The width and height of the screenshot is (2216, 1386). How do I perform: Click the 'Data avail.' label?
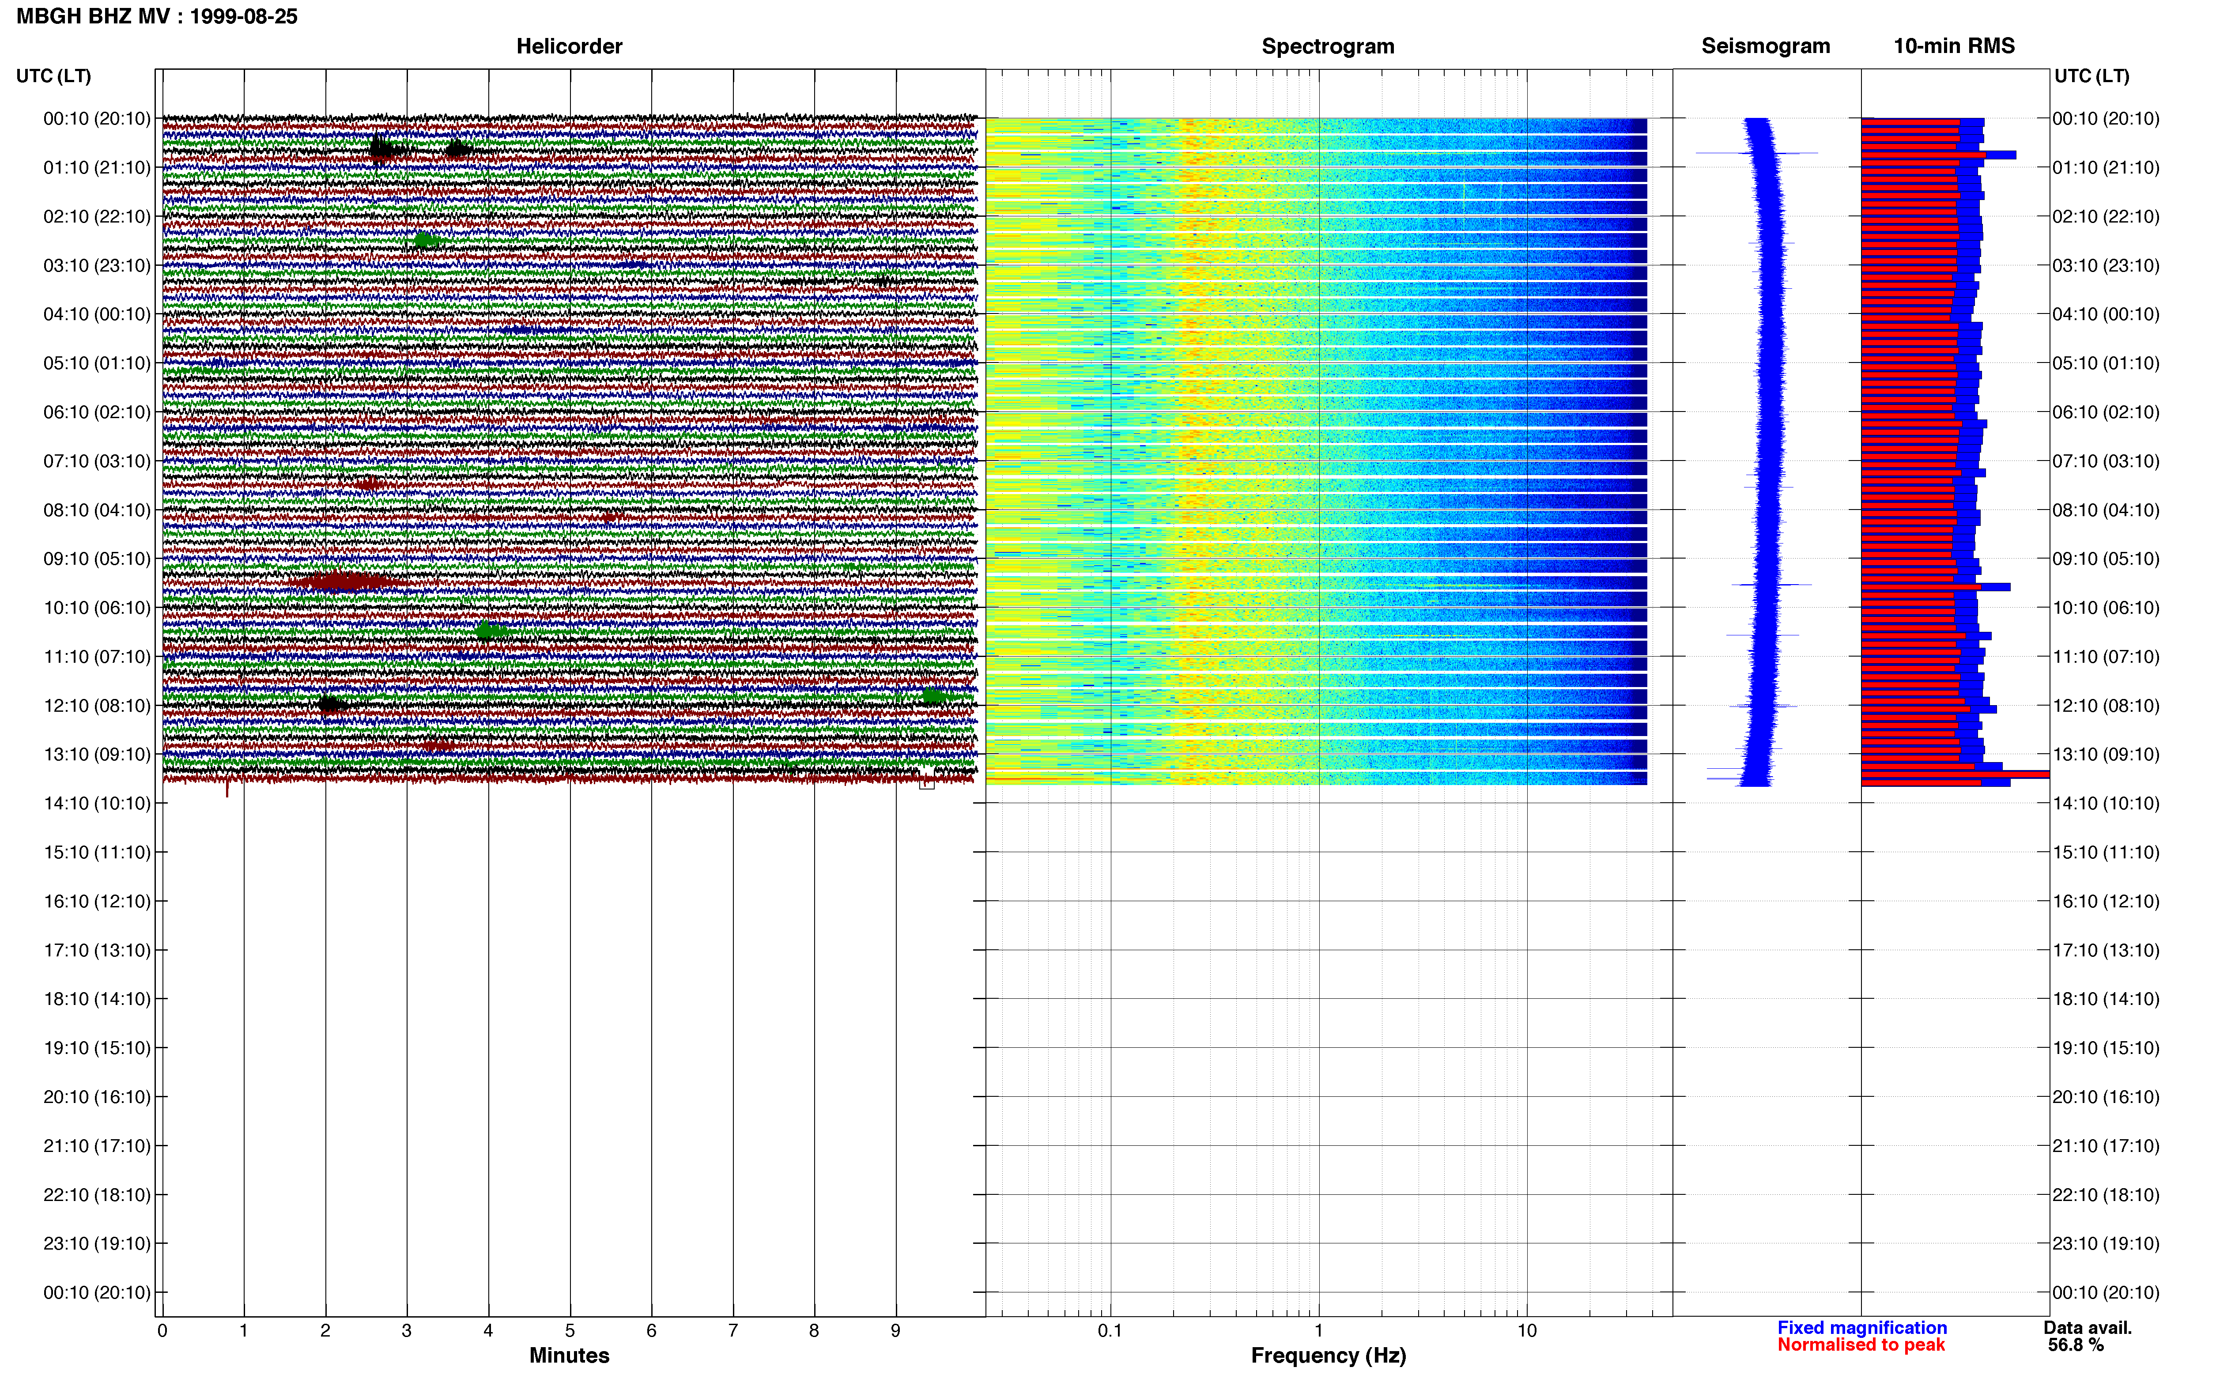[2088, 1327]
